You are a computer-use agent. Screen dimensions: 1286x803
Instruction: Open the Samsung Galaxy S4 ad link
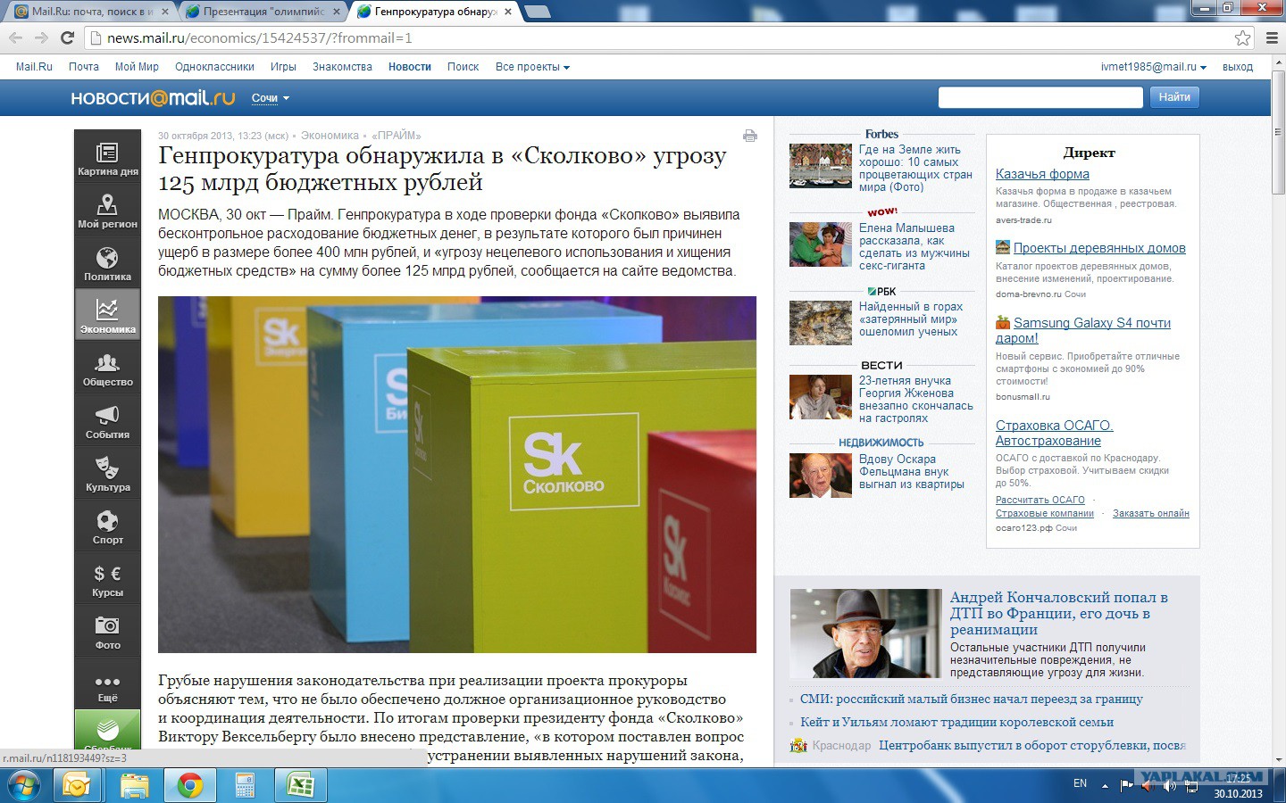[x=1083, y=330]
